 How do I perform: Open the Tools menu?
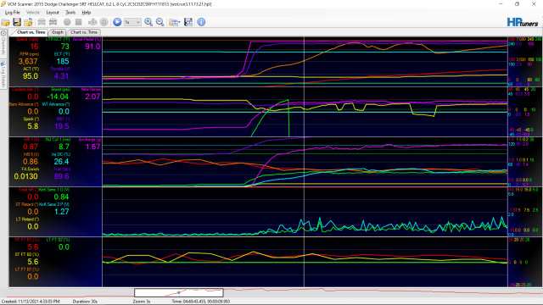click(x=70, y=13)
